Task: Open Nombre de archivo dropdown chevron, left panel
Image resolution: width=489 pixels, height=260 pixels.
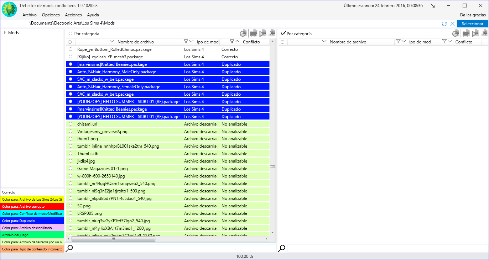Action: [112, 42]
